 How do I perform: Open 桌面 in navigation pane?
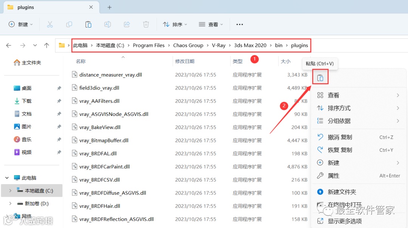tap(23, 88)
